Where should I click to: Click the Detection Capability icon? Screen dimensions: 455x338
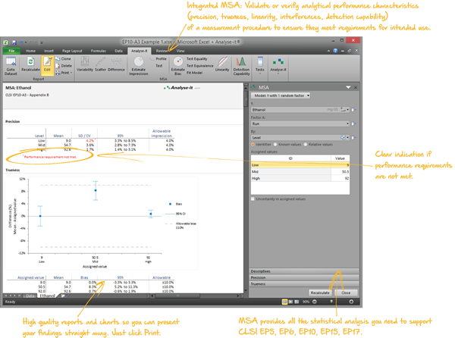point(241,66)
